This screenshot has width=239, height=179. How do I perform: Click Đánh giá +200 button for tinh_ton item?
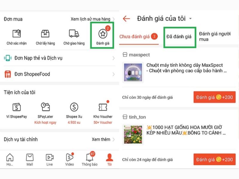(x=215, y=159)
